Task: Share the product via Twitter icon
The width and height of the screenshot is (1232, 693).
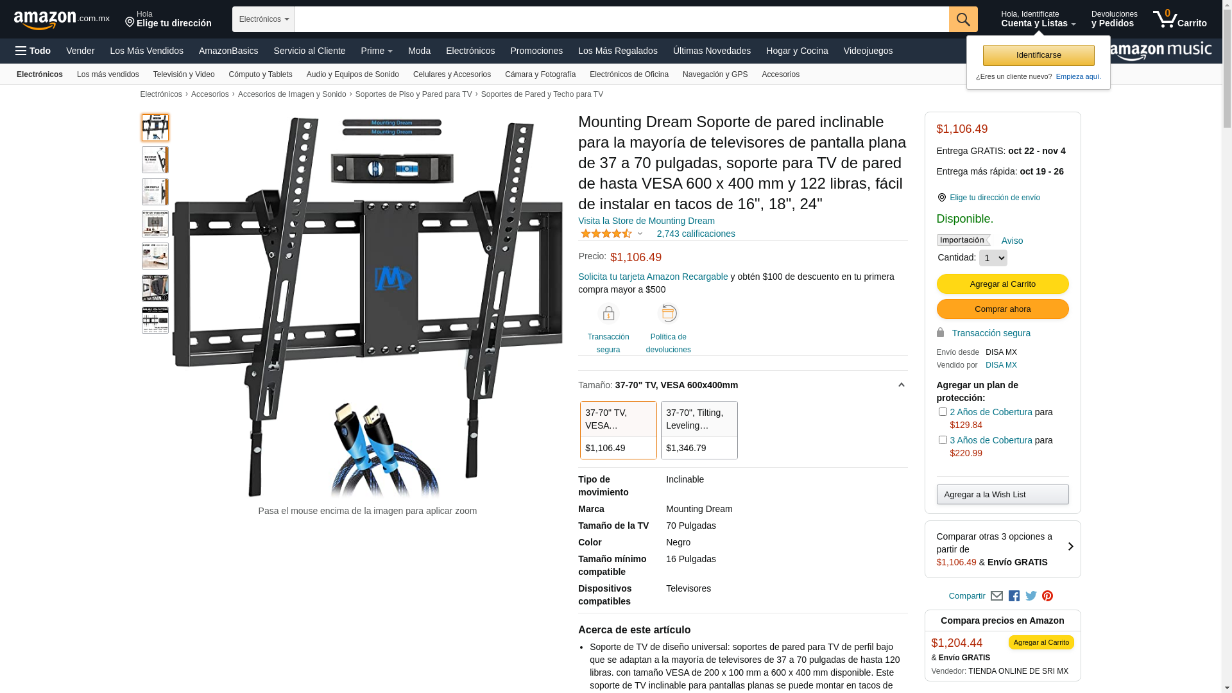Action: pos(1031,596)
